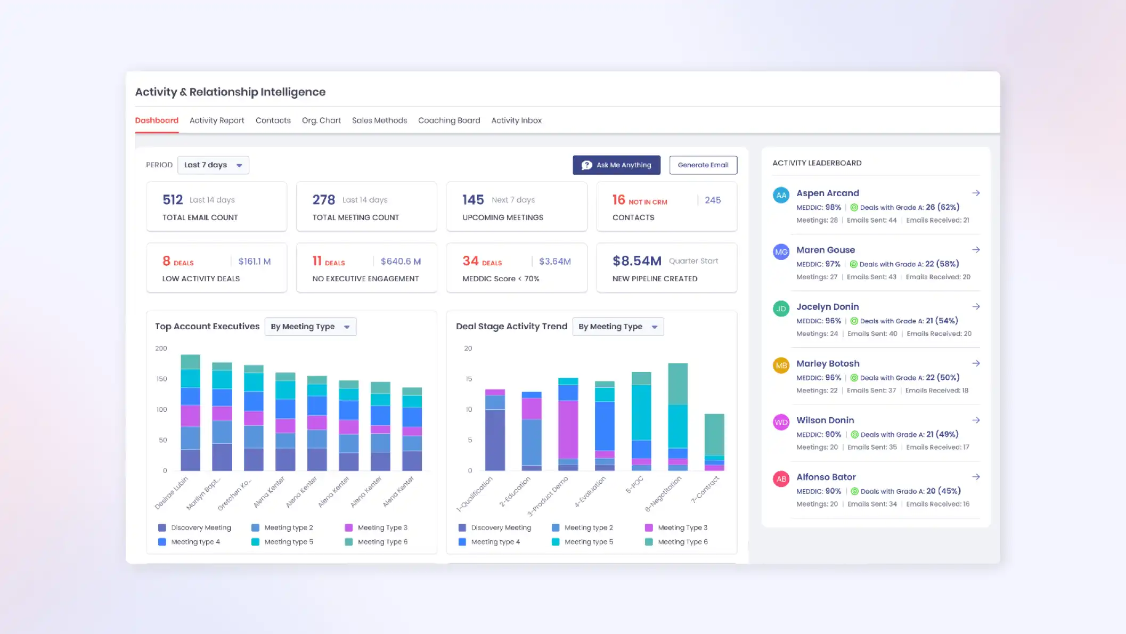Viewport: 1126px width, 634px height.
Task: Open Wilson Donin's profile name link
Action: coord(825,420)
